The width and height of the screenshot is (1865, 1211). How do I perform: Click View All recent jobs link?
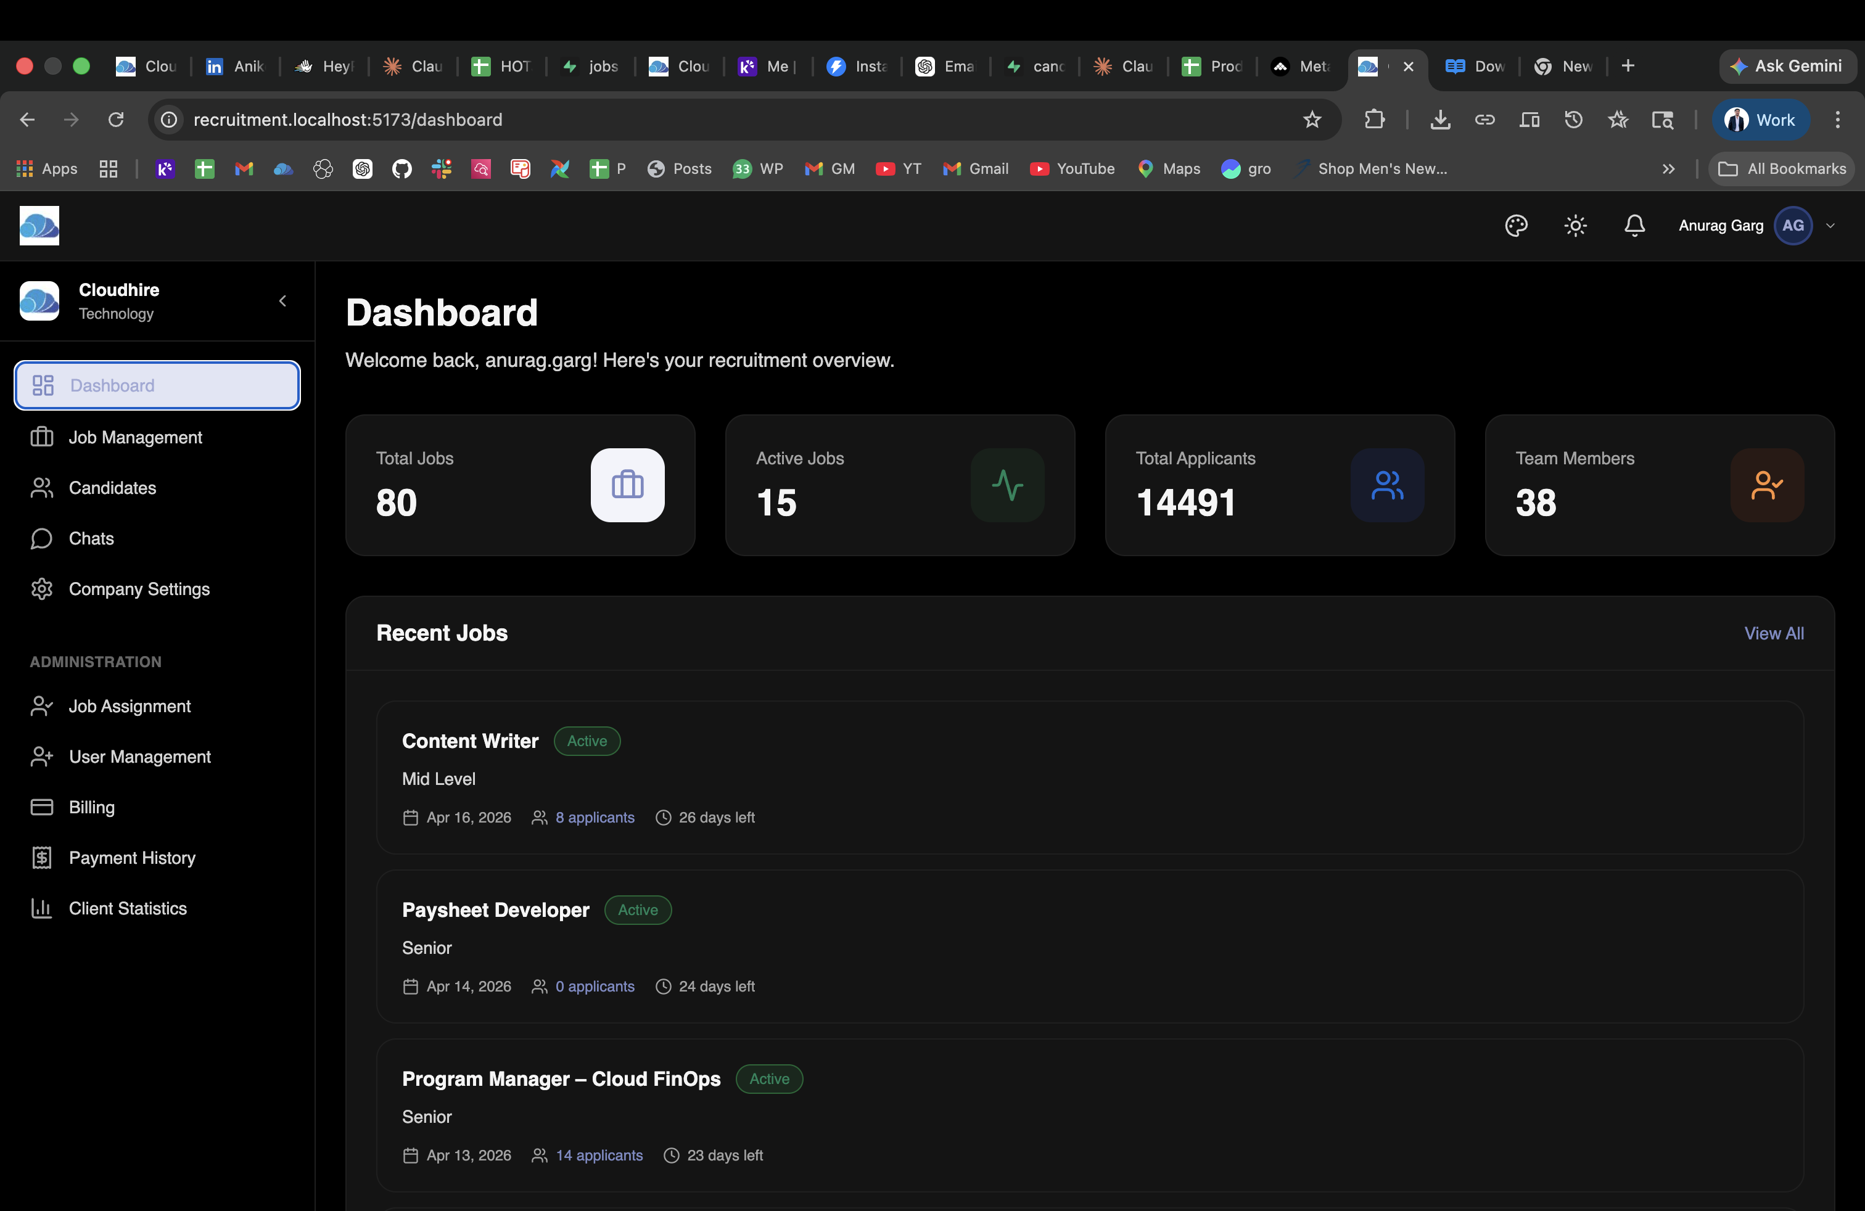pos(1773,633)
